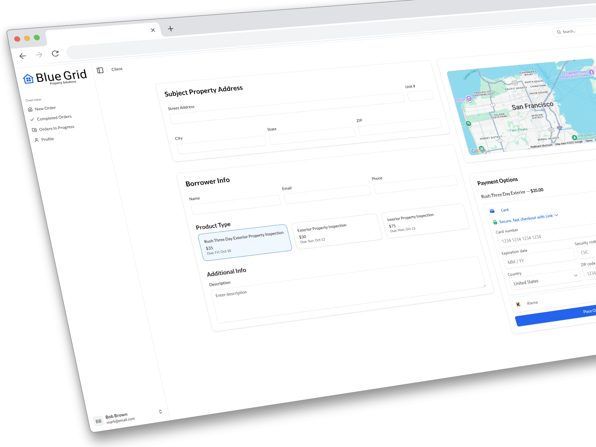
Task: Click the BB user avatar
Action: point(98,421)
